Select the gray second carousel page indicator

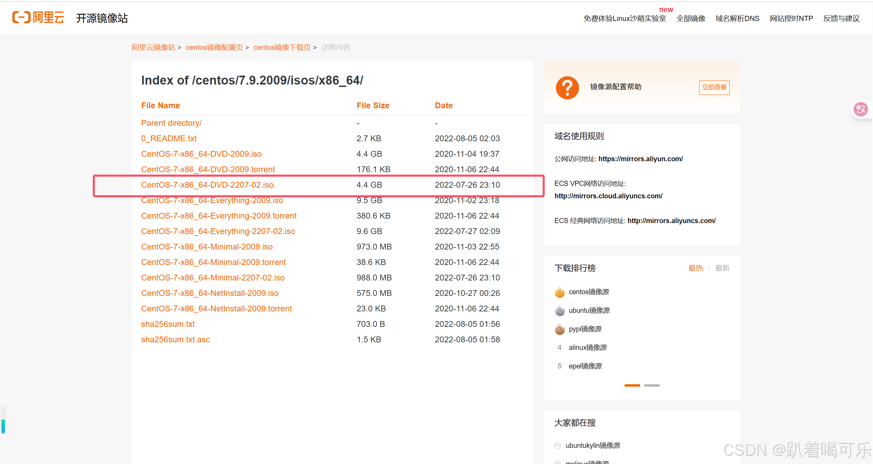tap(652, 385)
